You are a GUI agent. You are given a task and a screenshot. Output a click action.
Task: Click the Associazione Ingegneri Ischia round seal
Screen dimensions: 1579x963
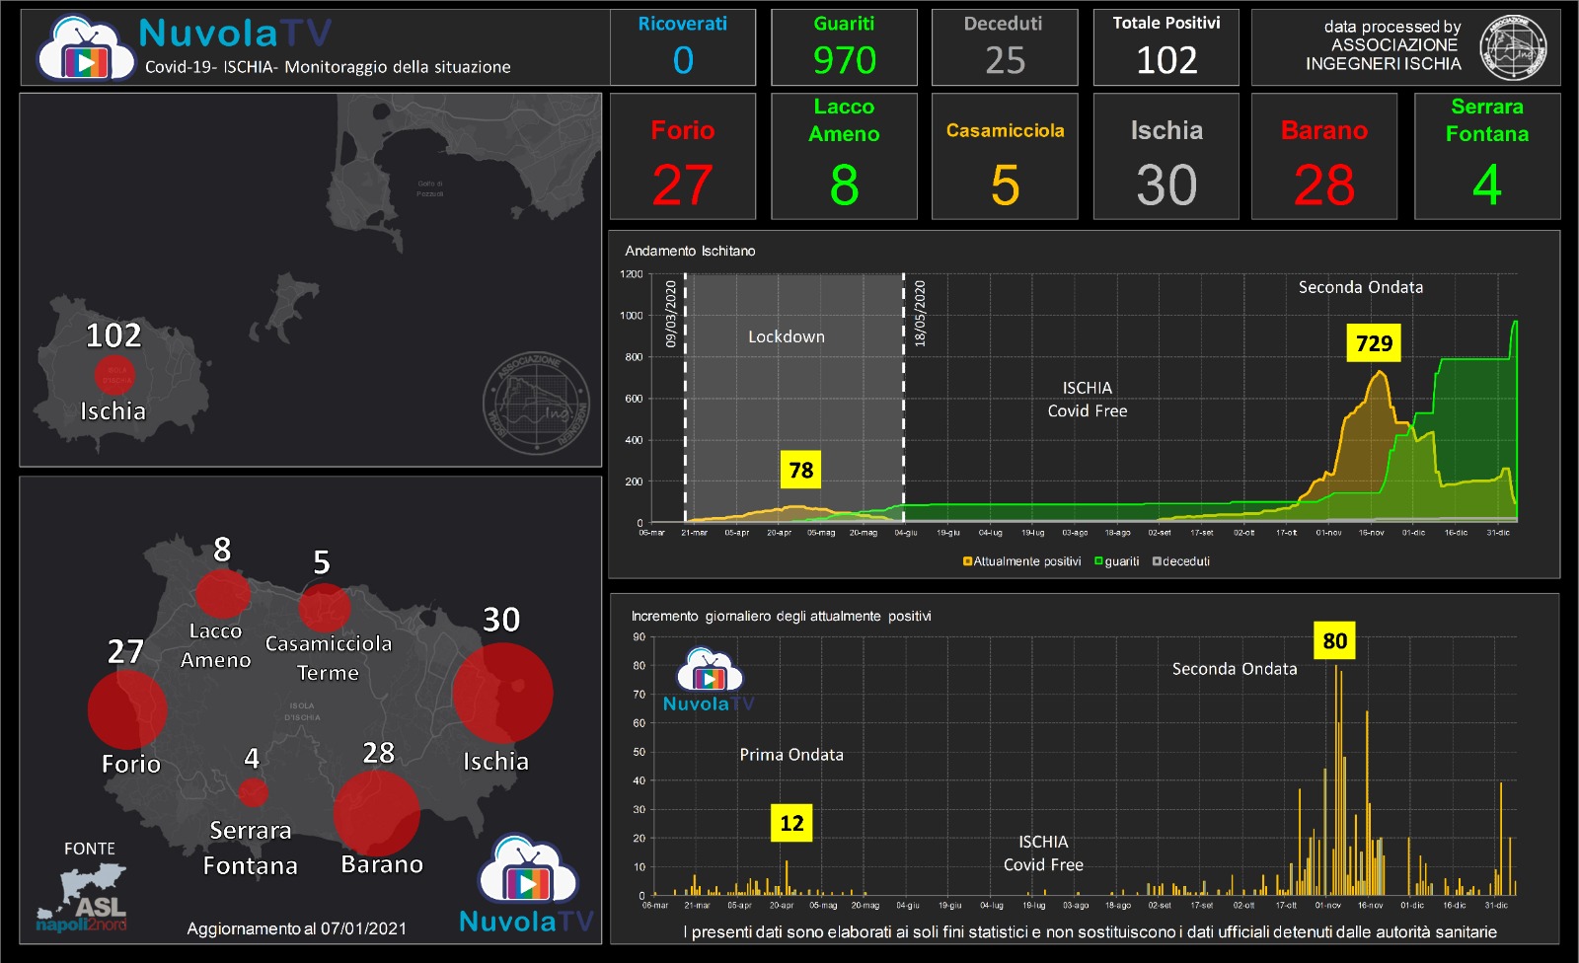click(x=1513, y=47)
